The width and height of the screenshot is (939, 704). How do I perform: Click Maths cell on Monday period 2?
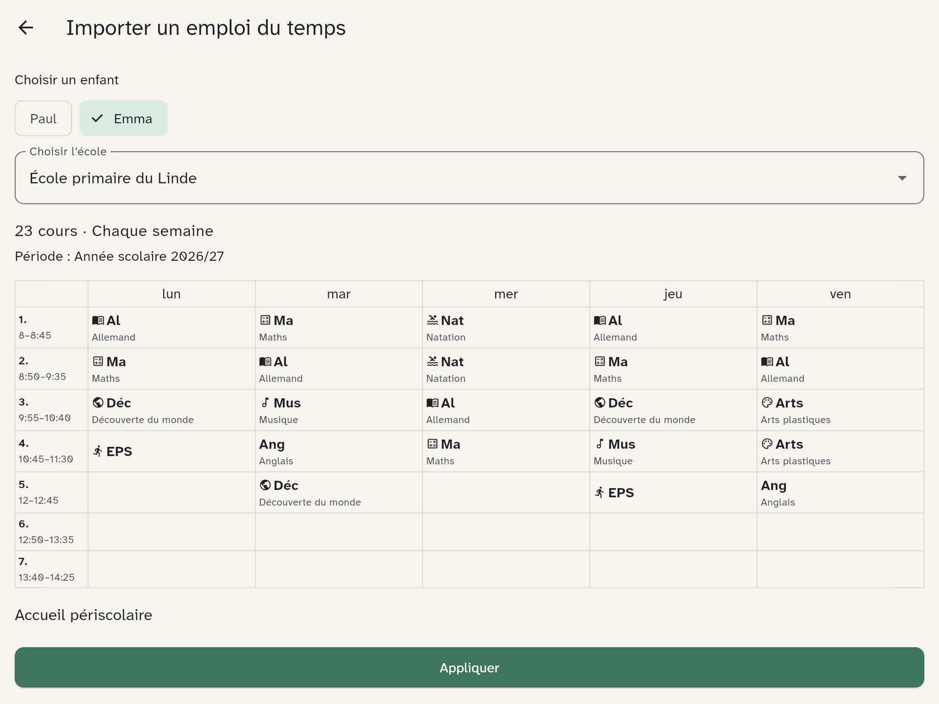tap(171, 369)
